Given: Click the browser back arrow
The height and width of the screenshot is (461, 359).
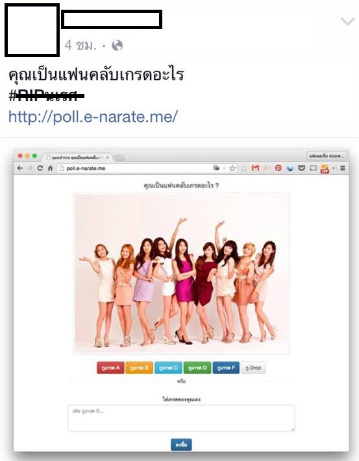Looking at the screenshot, I should tap(20, 168).
